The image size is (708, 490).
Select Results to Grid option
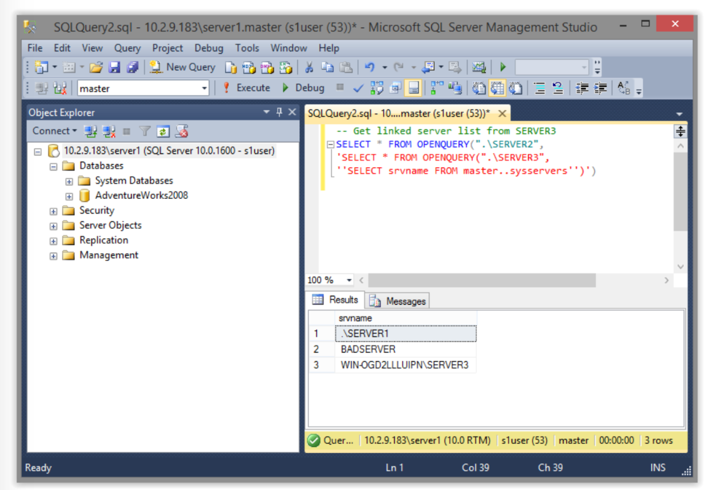click(x=497, y=89)
